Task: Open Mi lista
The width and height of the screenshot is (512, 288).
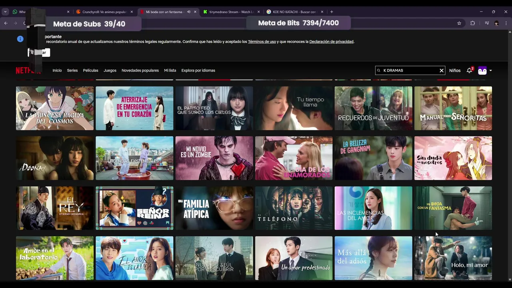Action: click(170, 70)
